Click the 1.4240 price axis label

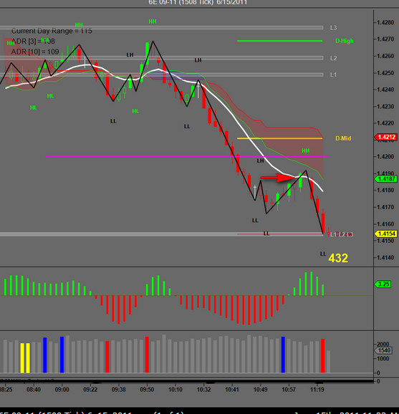[385, 90]
